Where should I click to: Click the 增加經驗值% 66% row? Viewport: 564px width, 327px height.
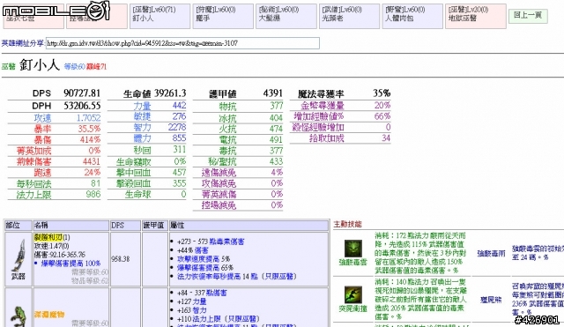point(340,116)
